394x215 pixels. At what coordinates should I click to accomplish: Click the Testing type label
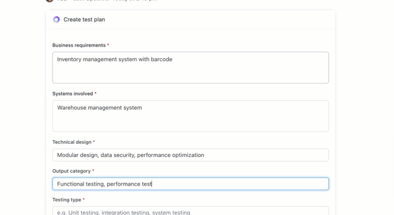coord(66,199)
